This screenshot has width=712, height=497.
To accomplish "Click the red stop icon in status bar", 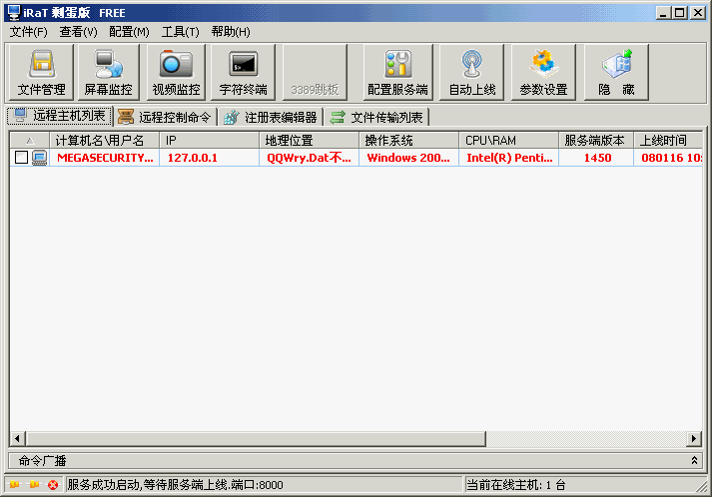I will coord(53,485).
